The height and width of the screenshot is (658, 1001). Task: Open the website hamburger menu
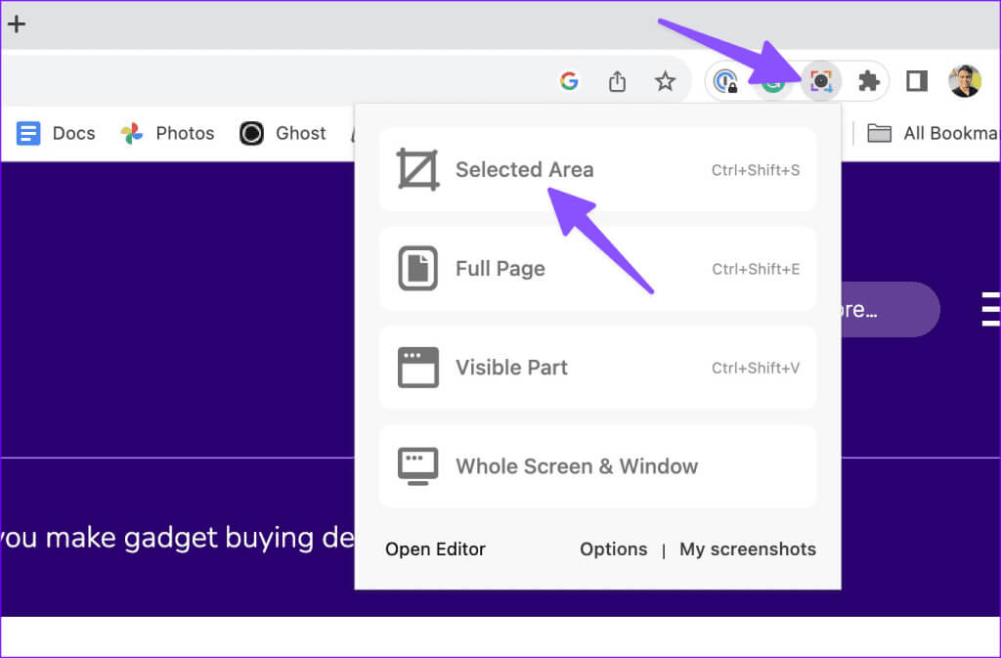[x=991, y=310]
